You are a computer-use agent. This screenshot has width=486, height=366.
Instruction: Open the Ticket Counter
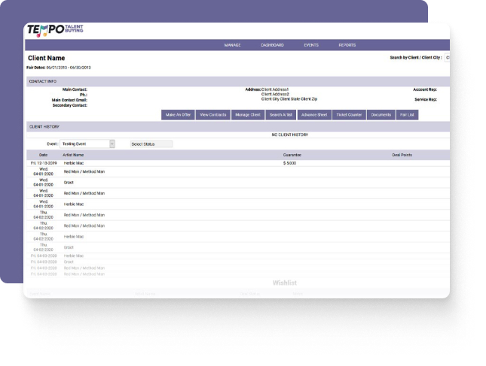click(x=349, y=115)
